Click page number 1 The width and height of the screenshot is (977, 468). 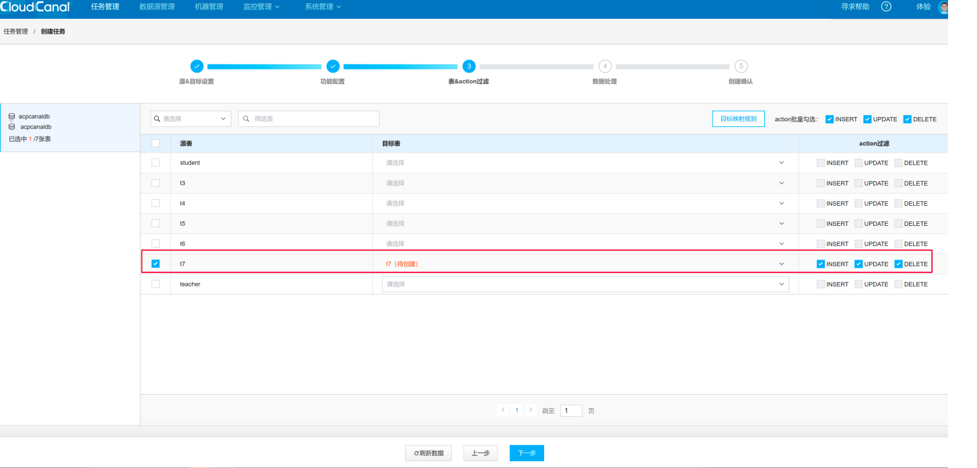pyautogui.click(x=517, y=410)
